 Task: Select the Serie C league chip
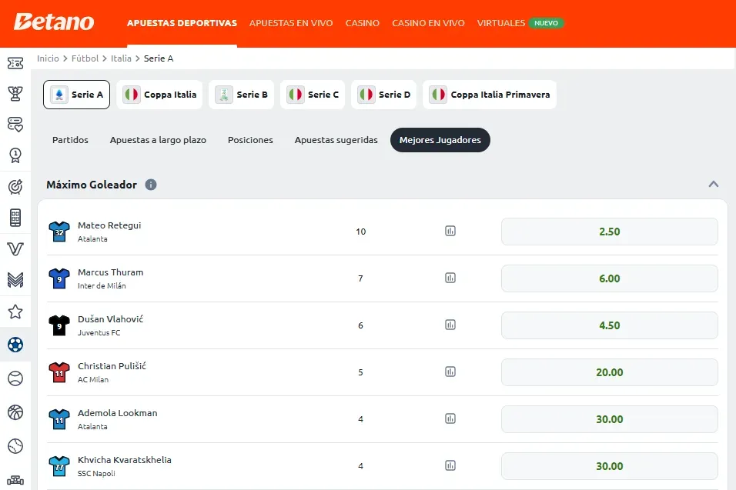[313, 95]
